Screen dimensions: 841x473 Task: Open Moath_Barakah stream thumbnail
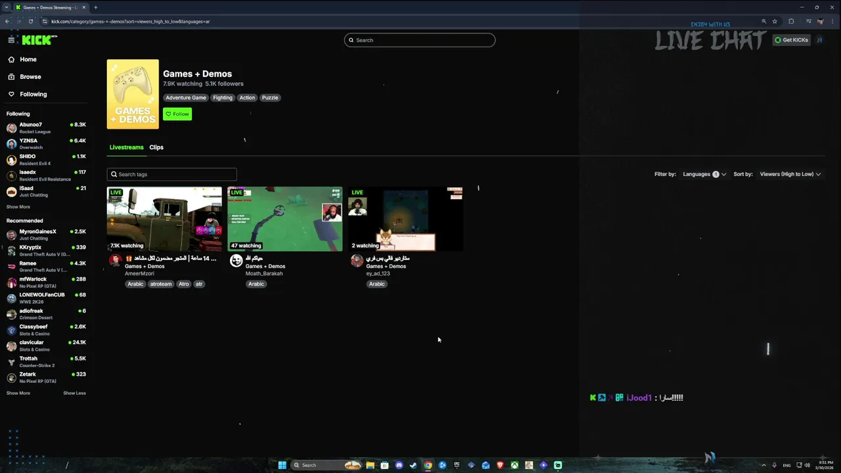pyautogui.click(x=284, y=219)
